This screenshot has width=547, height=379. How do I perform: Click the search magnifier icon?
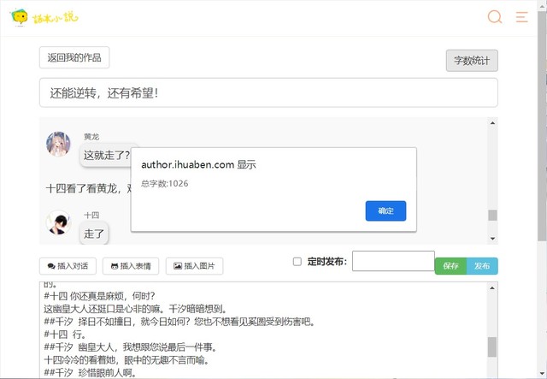click(x=495, y=17)
